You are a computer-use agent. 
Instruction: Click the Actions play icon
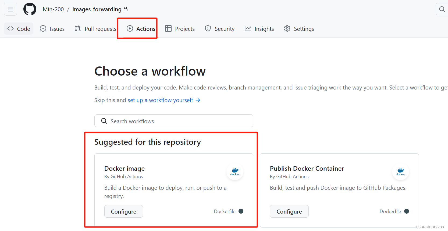[x=130, y=28]
